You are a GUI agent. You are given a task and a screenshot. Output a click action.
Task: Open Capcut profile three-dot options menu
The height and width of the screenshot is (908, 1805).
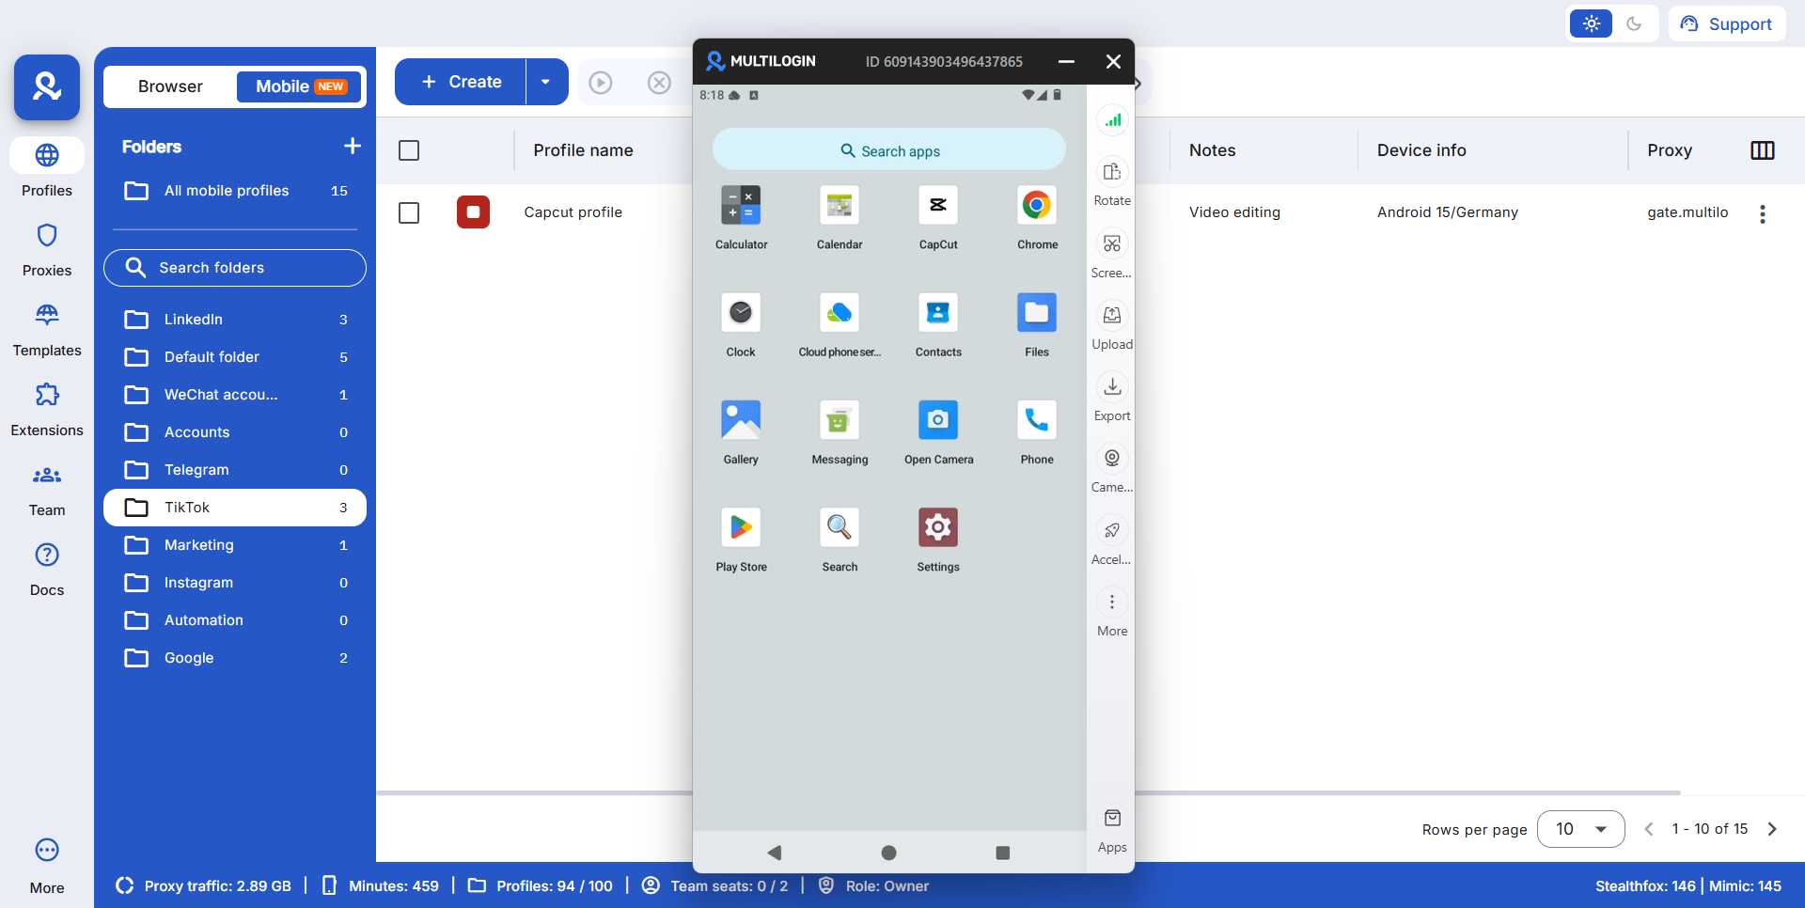[x=1763, y=214]
